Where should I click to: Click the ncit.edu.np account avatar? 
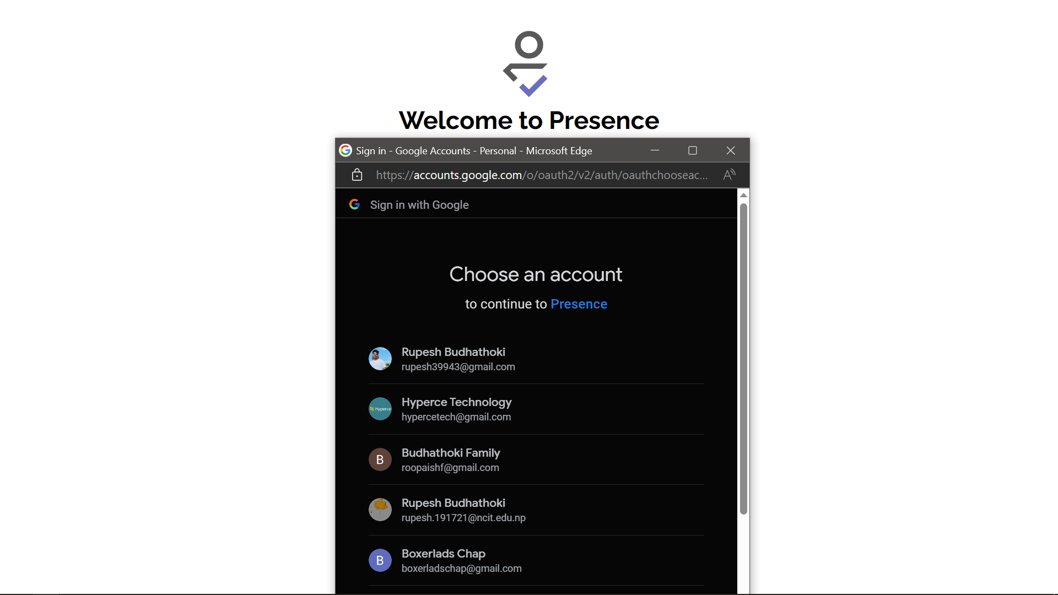[380, 510]
